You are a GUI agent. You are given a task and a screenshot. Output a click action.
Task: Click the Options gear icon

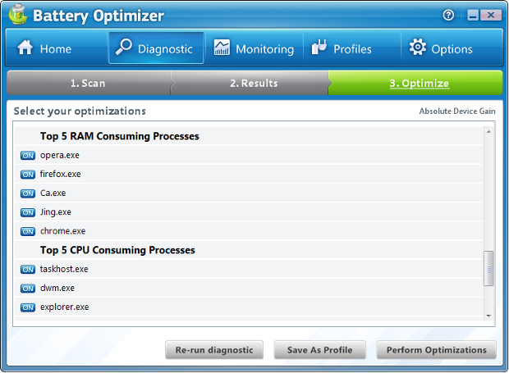click(417, 47)
